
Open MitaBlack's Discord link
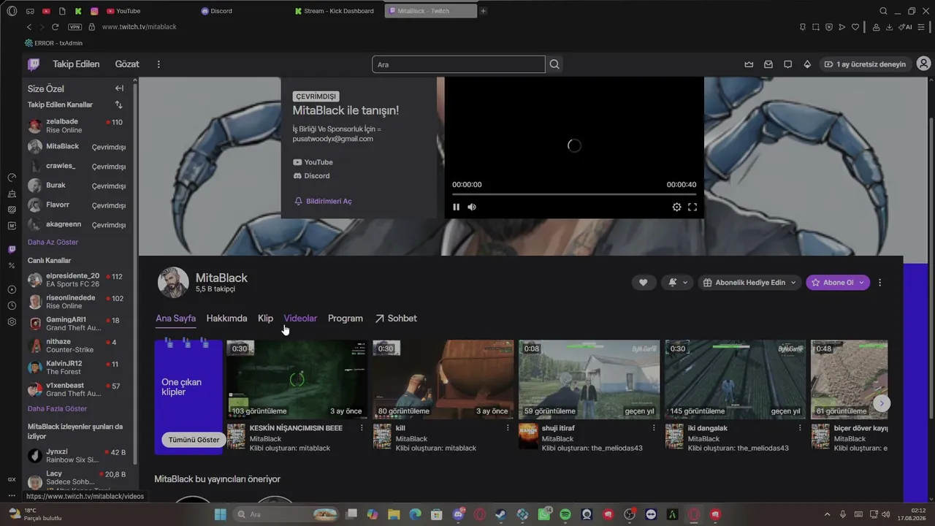[x=311, y=176]
